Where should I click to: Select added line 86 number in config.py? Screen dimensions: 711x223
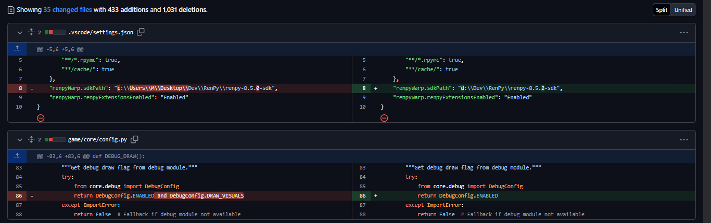[x=363, y=195]
